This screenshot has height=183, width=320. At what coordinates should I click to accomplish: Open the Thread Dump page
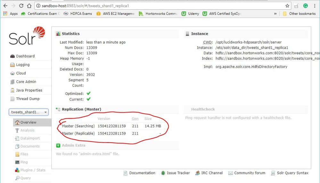28,99
